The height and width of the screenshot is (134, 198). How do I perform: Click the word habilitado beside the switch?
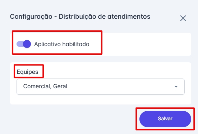tap(76, 44)
